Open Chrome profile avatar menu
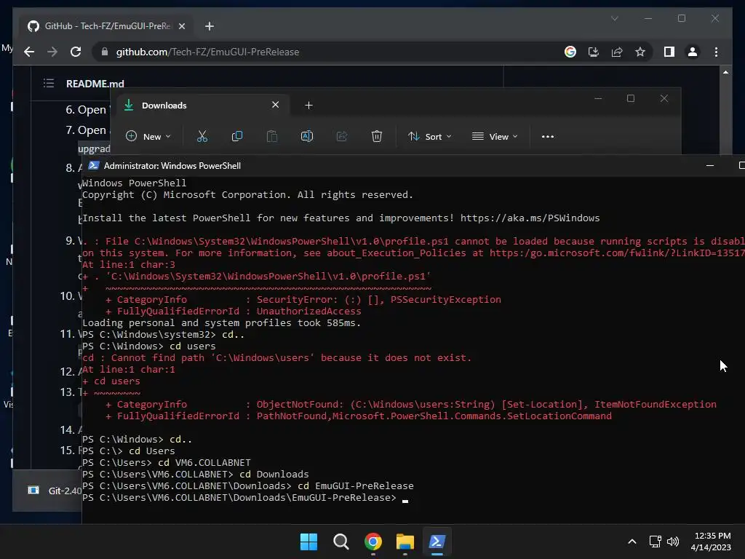The image size is (745, 559). (693, 52)
